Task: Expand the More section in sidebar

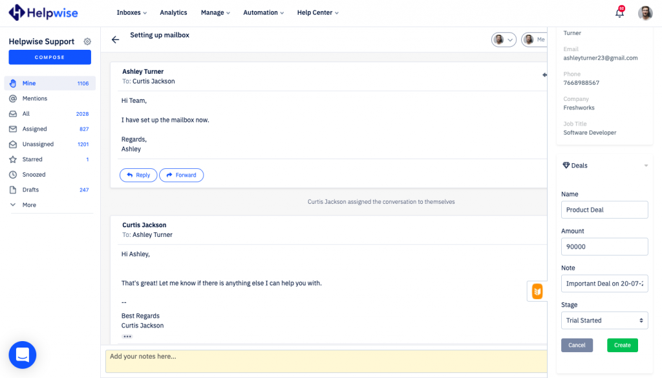Action: coord(29,205)
